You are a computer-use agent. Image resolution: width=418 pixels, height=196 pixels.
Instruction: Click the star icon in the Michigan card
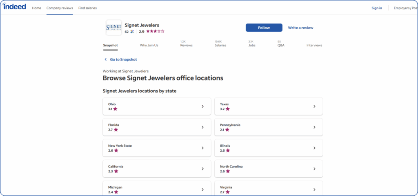[x=116, y=192]
